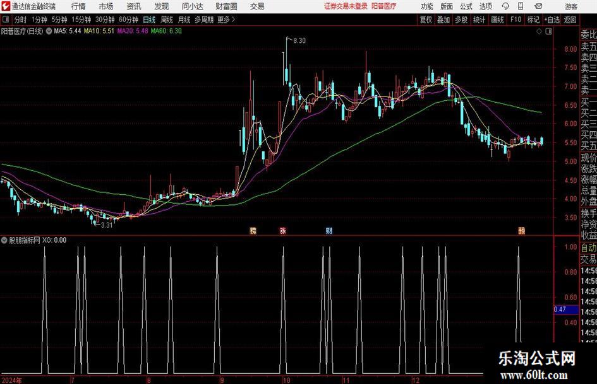597x384 pixels.
Task: Switch to 1分钟 period
Action: pos(39,20)
